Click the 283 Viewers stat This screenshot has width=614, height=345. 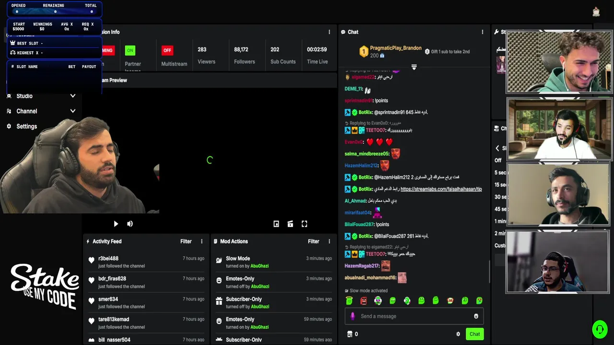pos(206,56)
